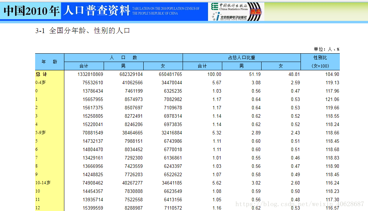This screenshot has height=211, width=368.
Task: Select the 总计 row label
Action: (x=41, y=74)
